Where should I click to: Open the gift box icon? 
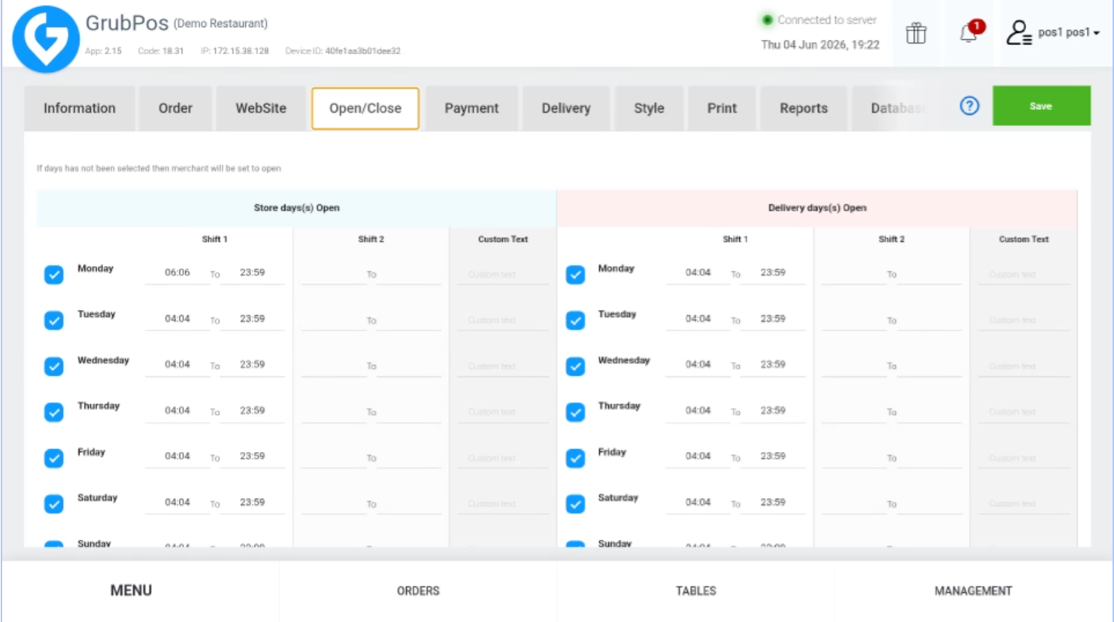[x=916, y=33]
